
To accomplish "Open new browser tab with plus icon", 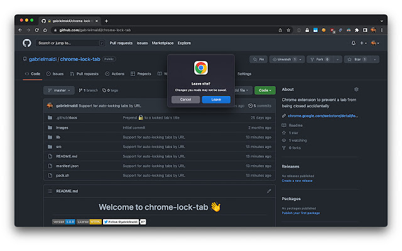I will pyautogui.click(x=106, y=21).
